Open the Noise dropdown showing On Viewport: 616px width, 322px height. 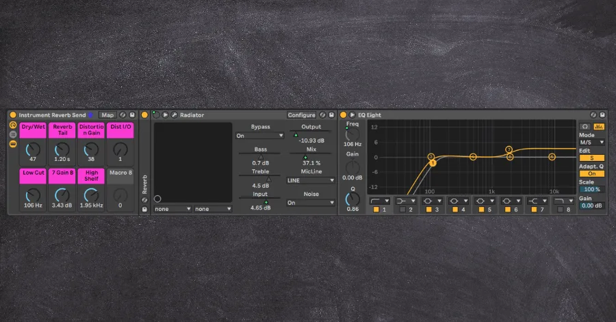[311, 203]
